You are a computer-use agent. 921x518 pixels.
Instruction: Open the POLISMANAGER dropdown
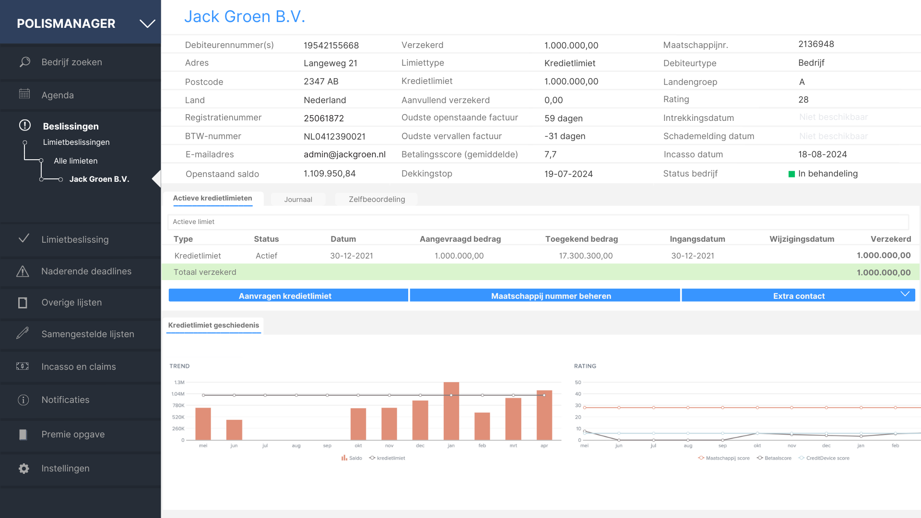(x=147, y=23)
